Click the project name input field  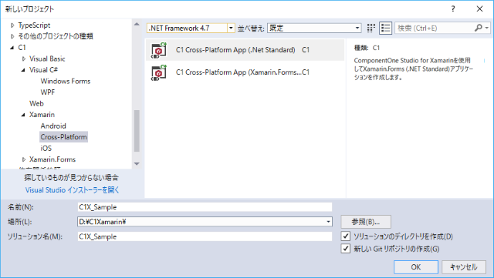tap(205, 207)
